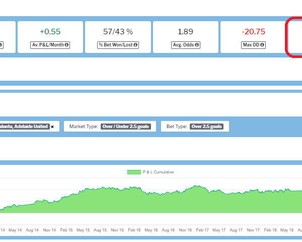Click the Feb 16 axis label
This screenshot has width=302, height=242.
(x=134, y=230)
